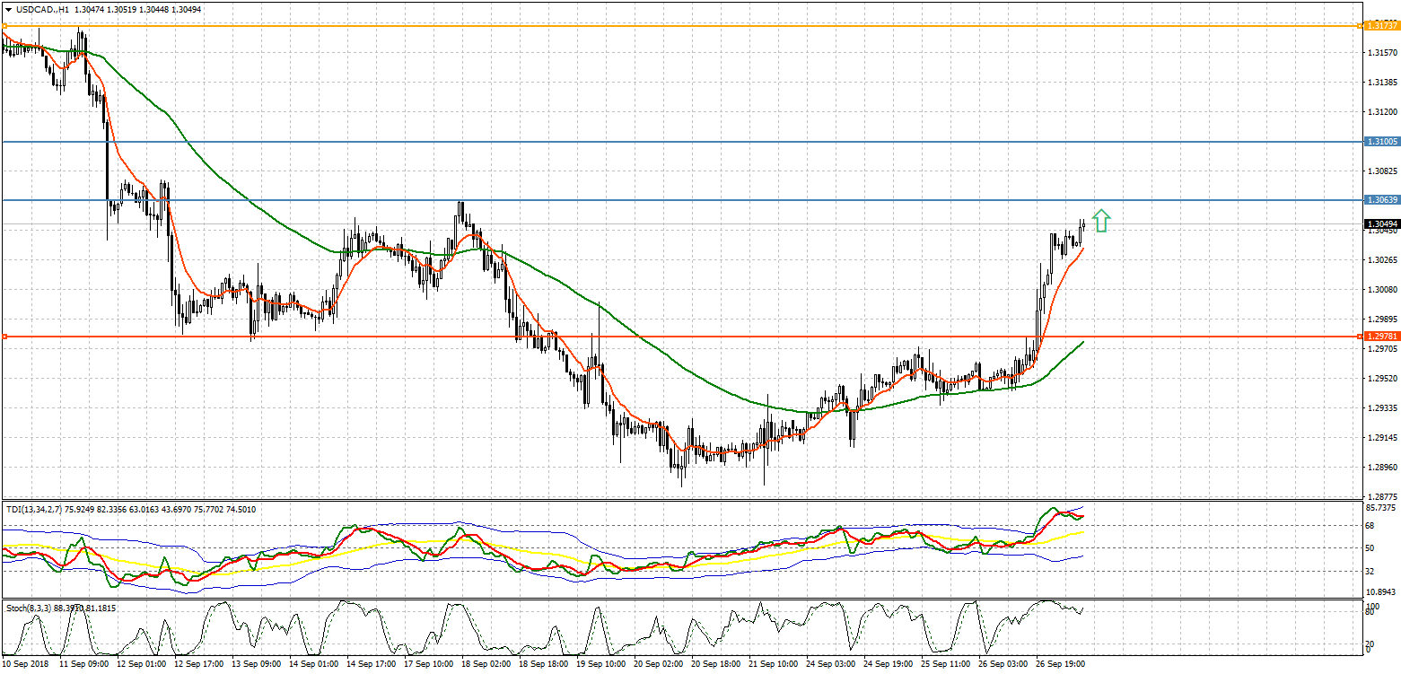Image resolution: width=1401 pixels, height=674 pixels.
Task: Click the 1.31005 blue price tag
Action: [x=1380, y=142]
